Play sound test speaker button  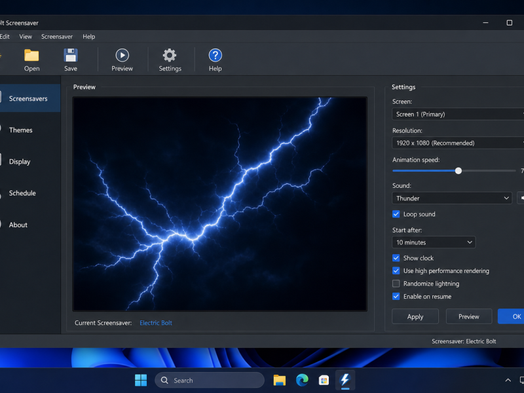[521, 198]
